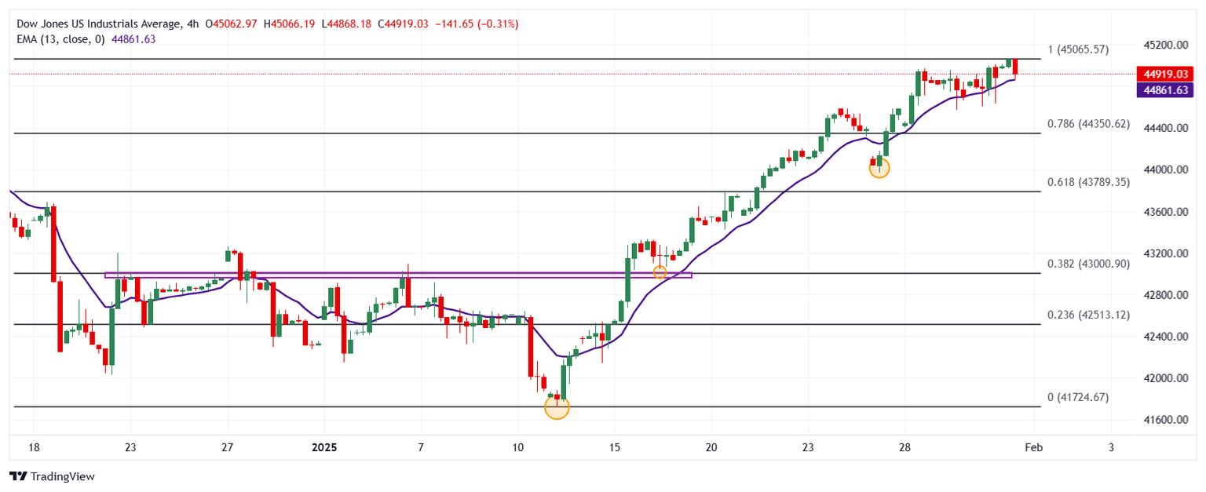Click the TradingView logo
The width and height of the screenshot is (1206, 492).
pos(51,476)
